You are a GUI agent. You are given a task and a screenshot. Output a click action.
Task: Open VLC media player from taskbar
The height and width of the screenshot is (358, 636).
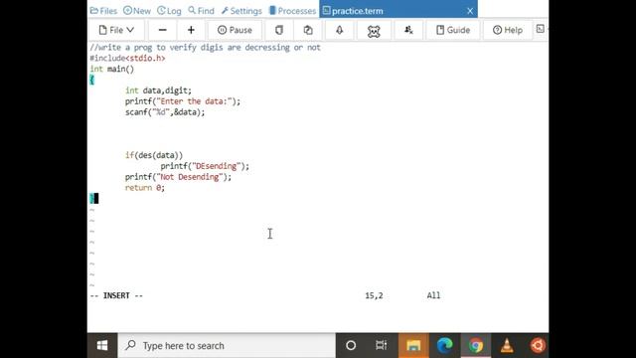[507, 345]
